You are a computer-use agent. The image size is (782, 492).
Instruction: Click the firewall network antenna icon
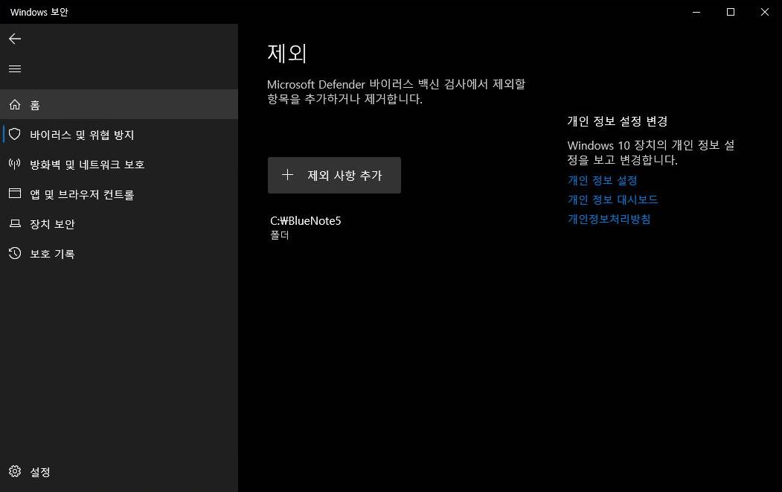pyautogui.click(x=15, y=164)
